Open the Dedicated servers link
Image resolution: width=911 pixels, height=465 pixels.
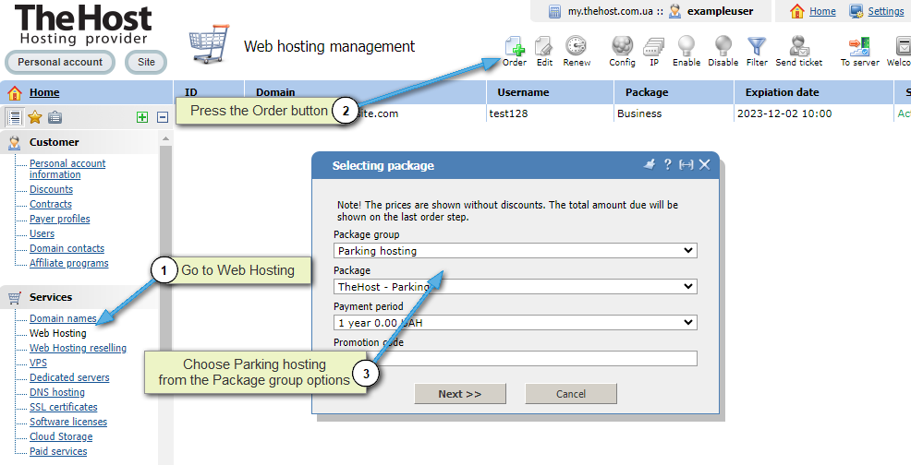69,377
